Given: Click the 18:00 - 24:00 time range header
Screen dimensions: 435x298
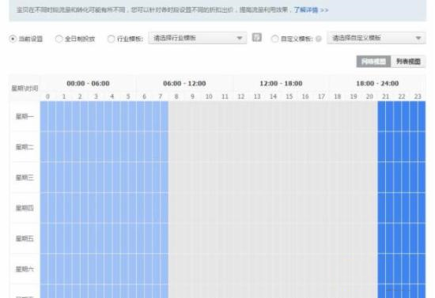Looking at the screenshot, I should [377, 84].
